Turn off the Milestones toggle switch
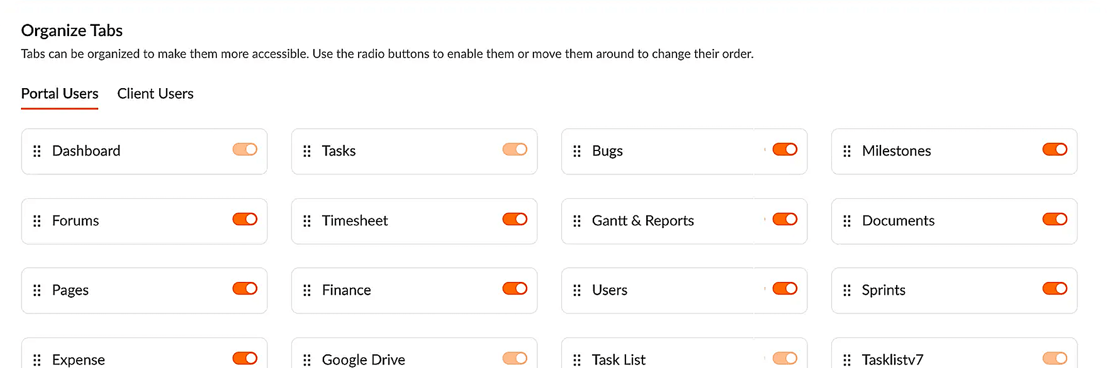 1055,149
